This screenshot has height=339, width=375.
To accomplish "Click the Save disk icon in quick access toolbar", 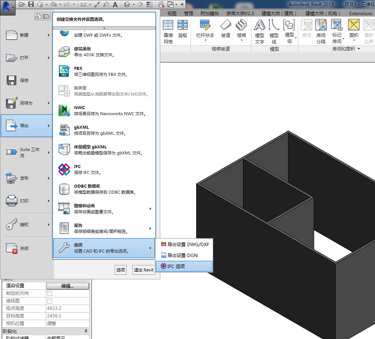I will click(x=31, y=4).
